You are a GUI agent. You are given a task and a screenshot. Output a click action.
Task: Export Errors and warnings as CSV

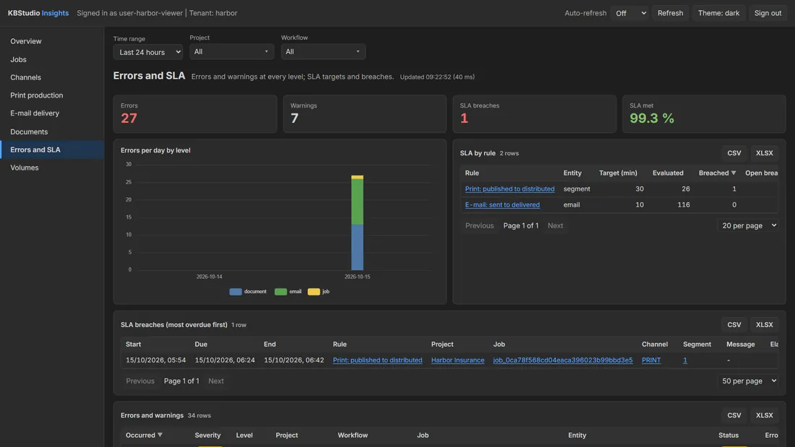click(x=734, y=415)
